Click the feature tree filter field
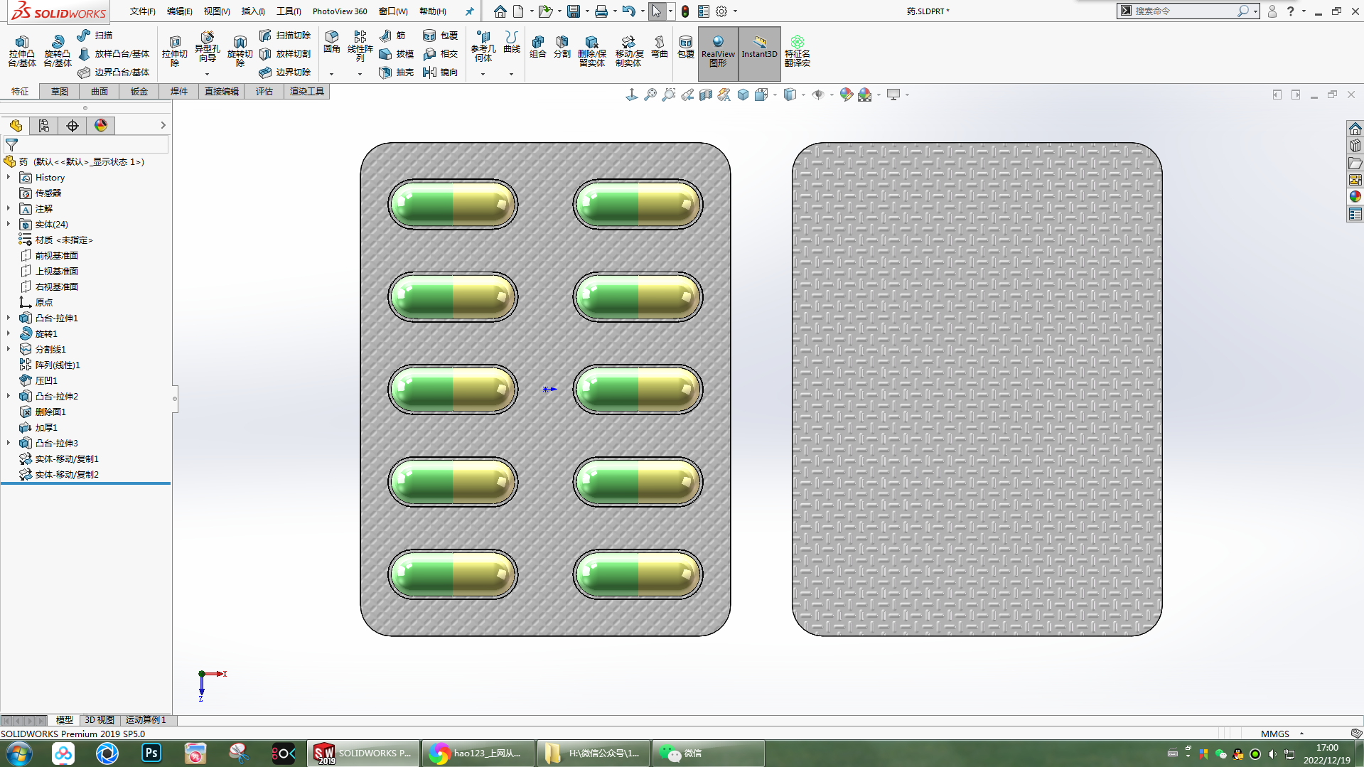Image resolution: width=1364 pixels, height=767 pixels. (86, 144)
